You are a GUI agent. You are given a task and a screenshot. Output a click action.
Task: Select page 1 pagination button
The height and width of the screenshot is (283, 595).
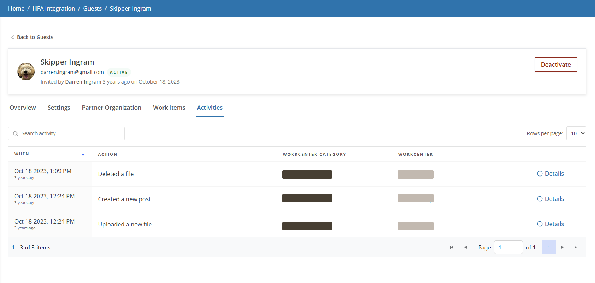tap(549, 247)
